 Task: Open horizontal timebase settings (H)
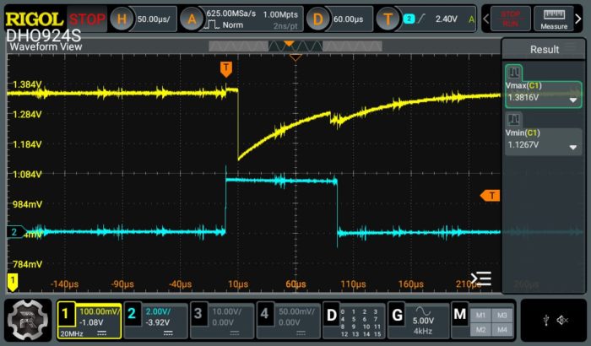123,19
